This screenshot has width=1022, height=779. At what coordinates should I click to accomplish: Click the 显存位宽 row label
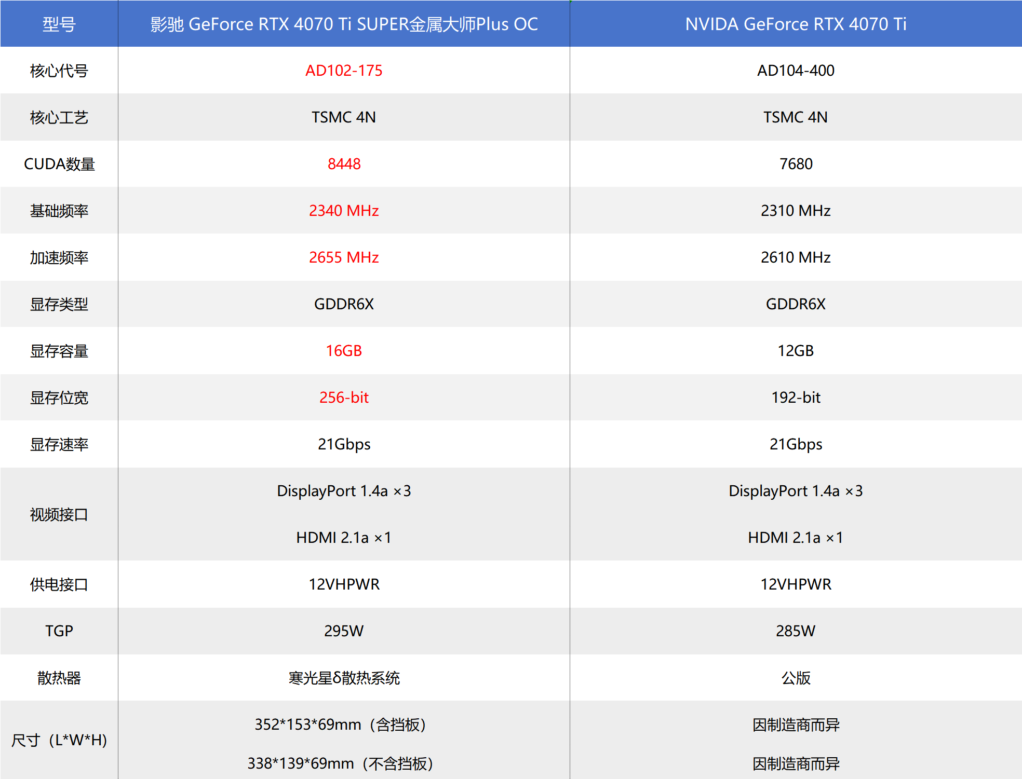[x=59, y=398]
